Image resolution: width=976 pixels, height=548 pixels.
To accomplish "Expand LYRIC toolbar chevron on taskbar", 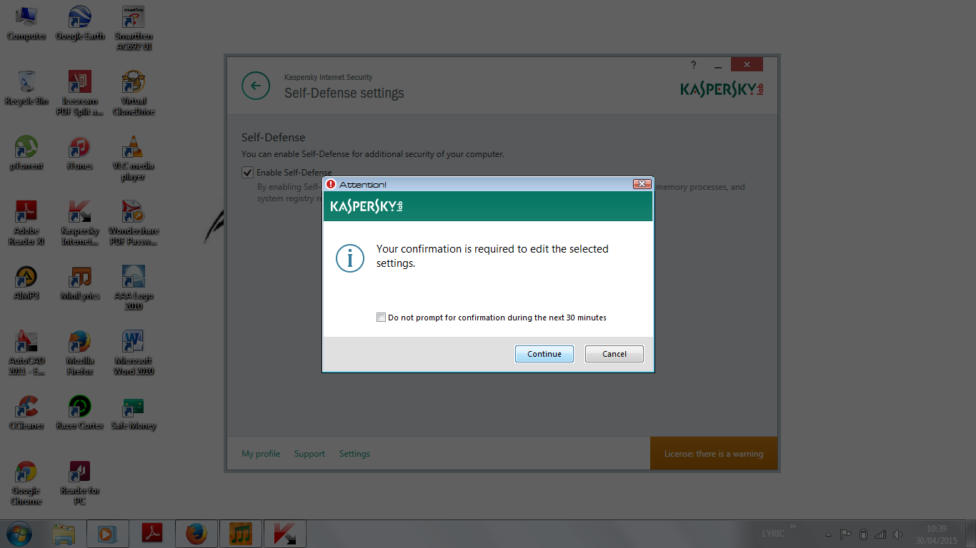I will [x=792, y=527].
